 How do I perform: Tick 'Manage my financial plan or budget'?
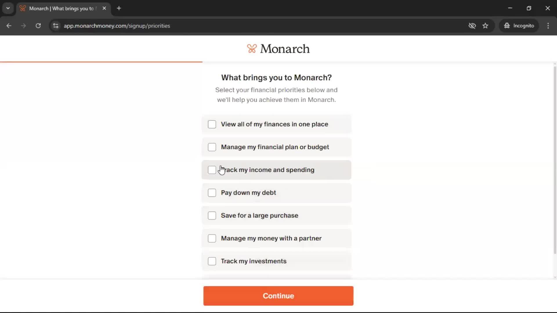[212, 147]
